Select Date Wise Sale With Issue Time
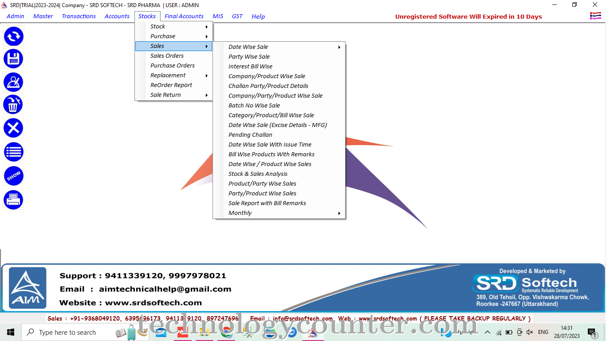 click(x=279, y=145)
